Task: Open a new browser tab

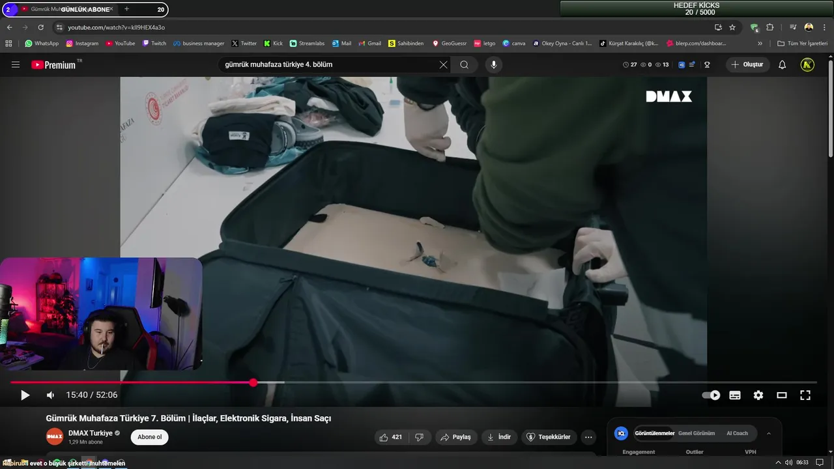Action: tap(126, 9)
